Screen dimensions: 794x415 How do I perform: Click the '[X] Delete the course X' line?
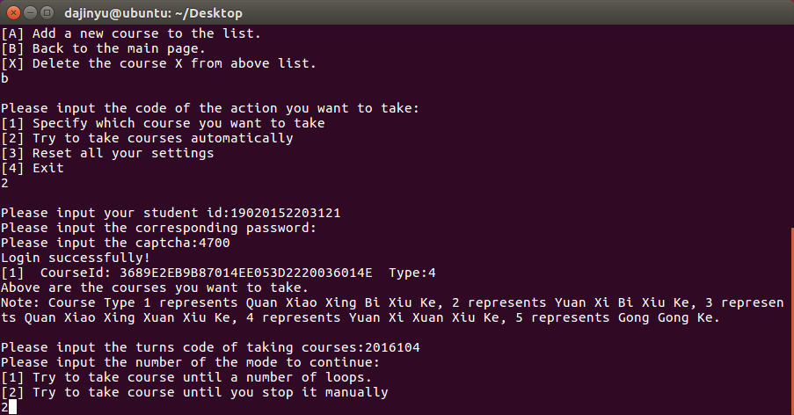click(158, 63)
